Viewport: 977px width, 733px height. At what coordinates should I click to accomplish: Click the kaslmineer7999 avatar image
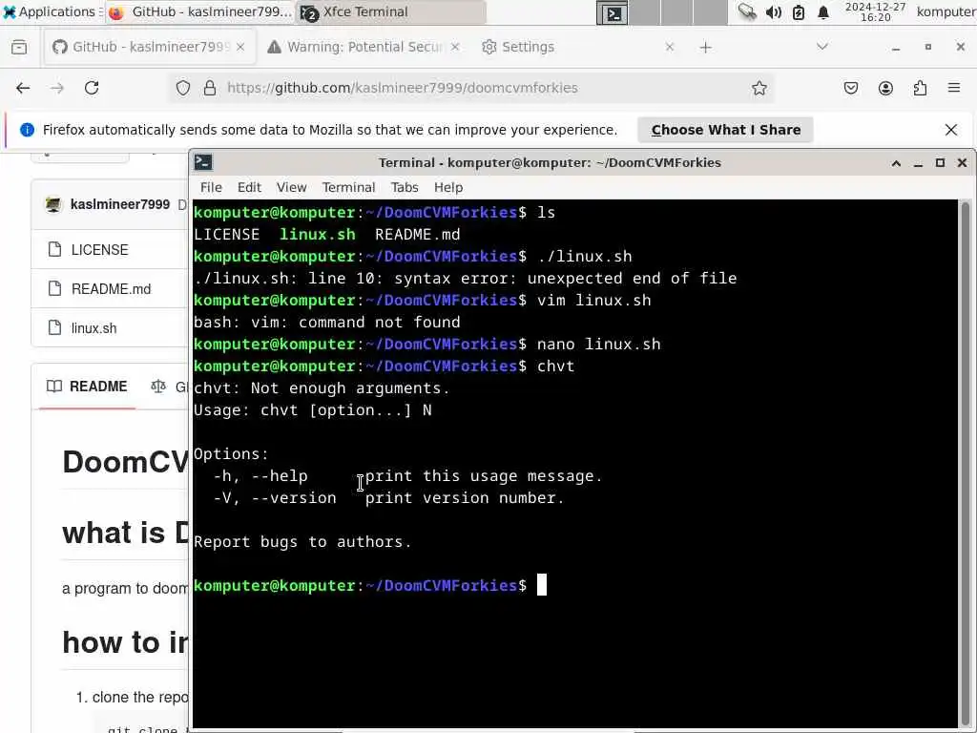53,204
